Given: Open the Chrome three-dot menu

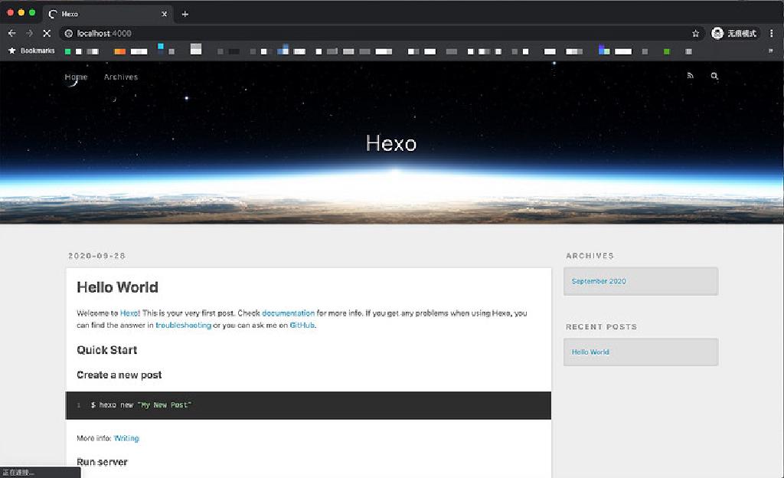Looking at the screenshot, I should pyautogui.click(x=771, y=34).
